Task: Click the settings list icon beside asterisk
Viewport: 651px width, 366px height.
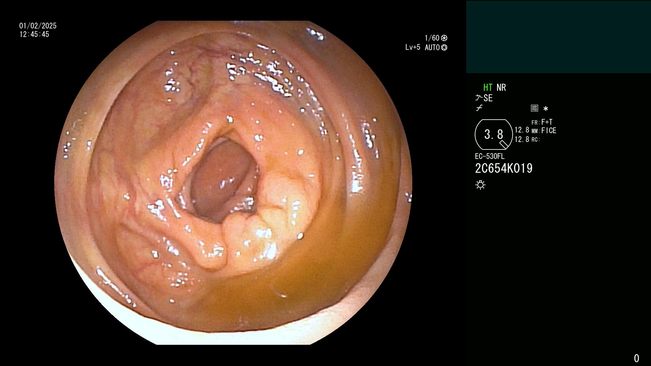Action: click(534, 108)
